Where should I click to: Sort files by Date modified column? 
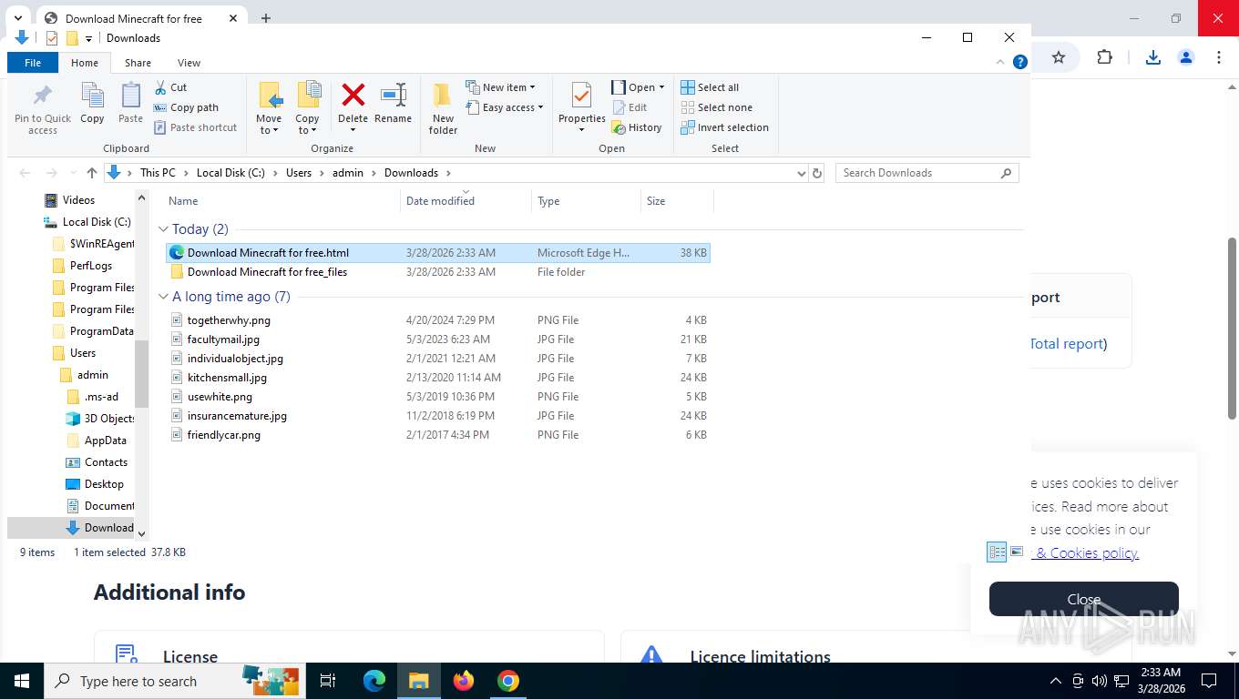pos(440,201)
